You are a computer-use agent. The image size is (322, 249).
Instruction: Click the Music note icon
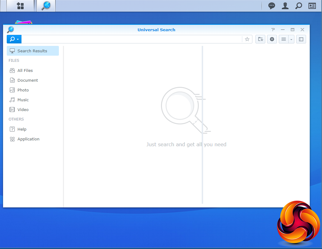tap(12, 100)
